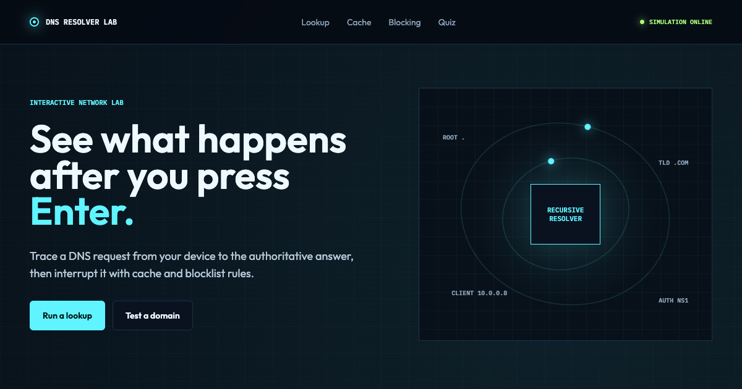Click the highlighted word Enter. in headline

click(x=82, y=212)
